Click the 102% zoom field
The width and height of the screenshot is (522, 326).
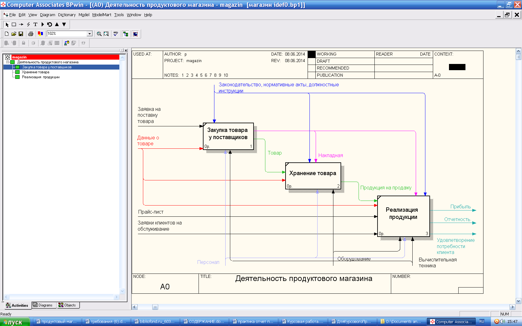point(67,34)
